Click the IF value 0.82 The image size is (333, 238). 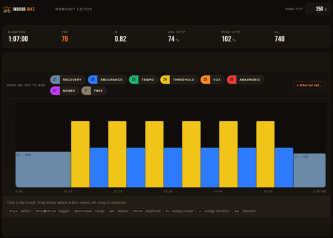tap(120, 39)
